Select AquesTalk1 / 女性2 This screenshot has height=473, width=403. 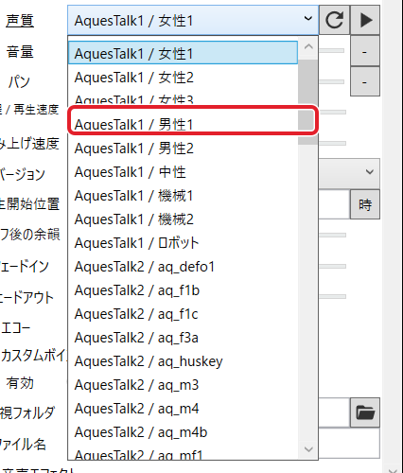tap(183, 78)
